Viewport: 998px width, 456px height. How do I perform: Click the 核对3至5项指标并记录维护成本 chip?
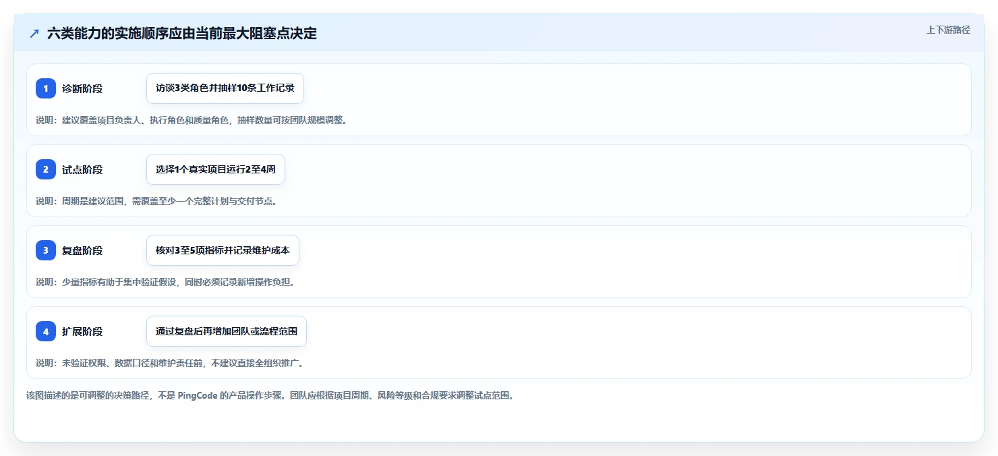click(x=223, y=250)
